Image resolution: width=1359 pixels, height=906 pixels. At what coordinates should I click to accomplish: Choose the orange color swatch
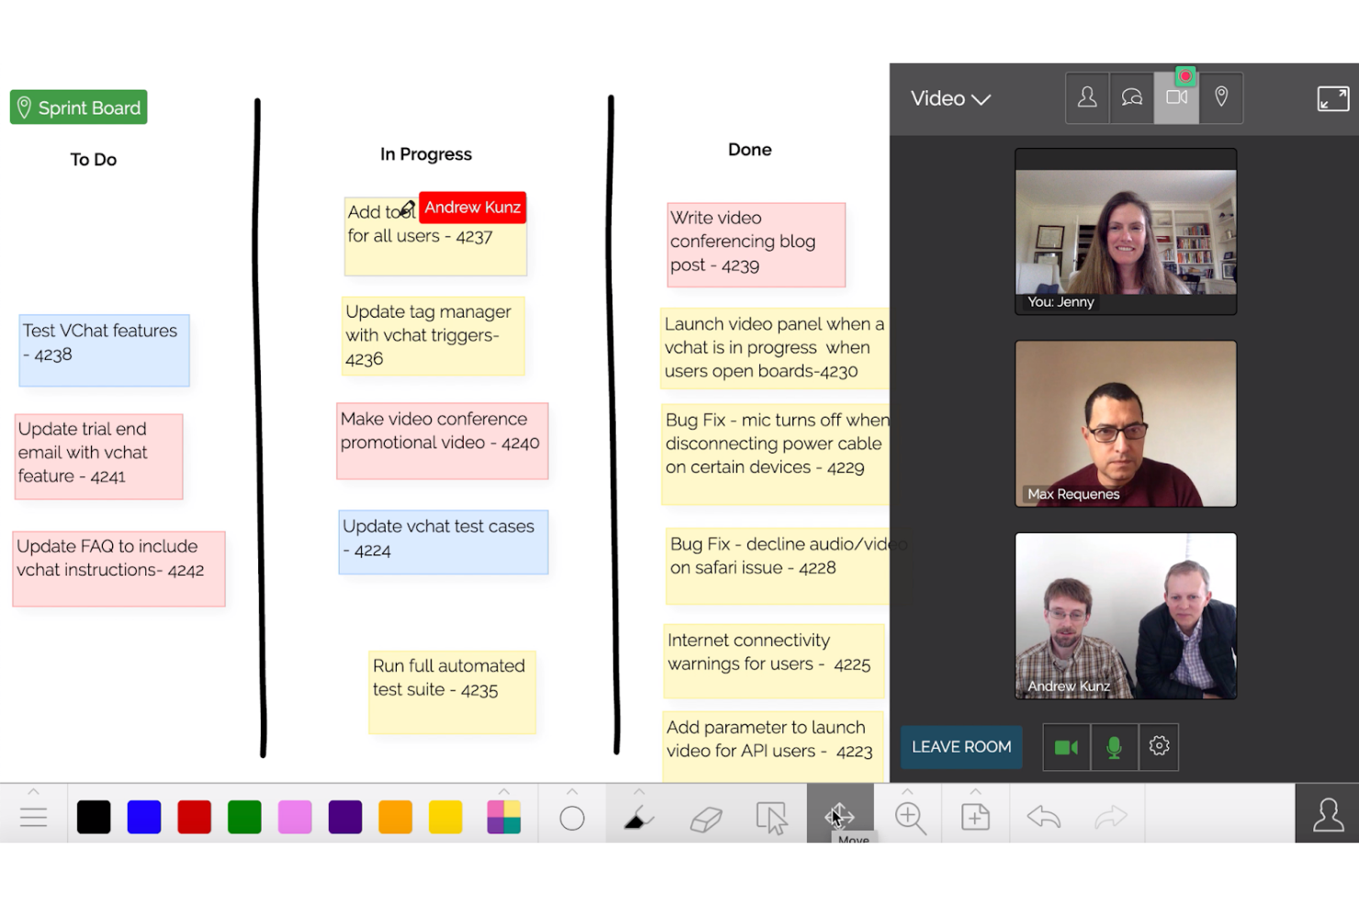point(395,817)
